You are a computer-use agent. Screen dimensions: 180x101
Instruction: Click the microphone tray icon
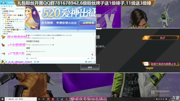tap(157, 99)
